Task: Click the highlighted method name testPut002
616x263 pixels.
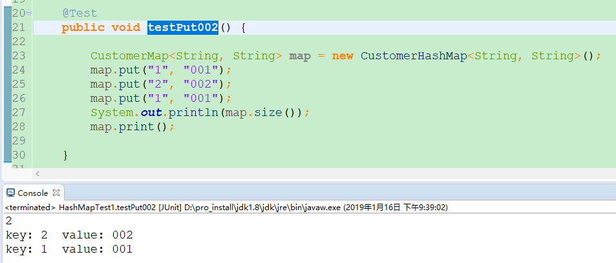Action: click(x=183, y=28)
